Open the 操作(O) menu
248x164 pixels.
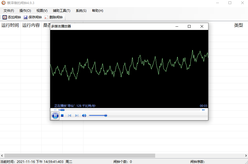(25, 11)
